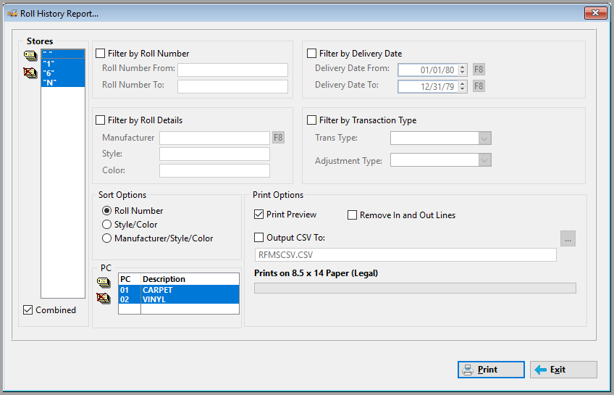The image size is (614, 395).
Task: Enable Filter by Transaction Type checkbox
Action: (311, 120)
